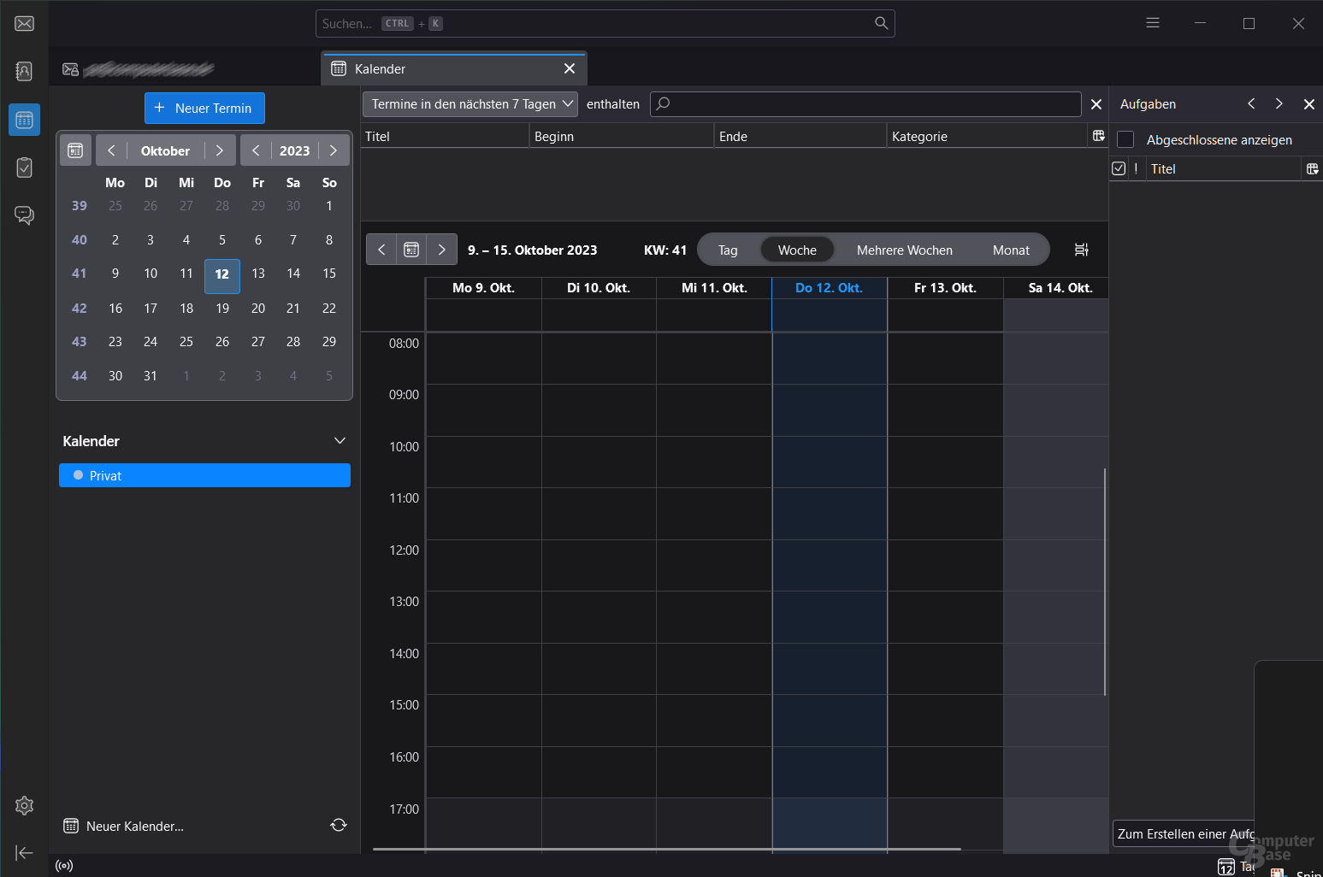Click the Mo 9. Okt. day header
This screenshot has height=877, width=1323.
click(483, 288)
